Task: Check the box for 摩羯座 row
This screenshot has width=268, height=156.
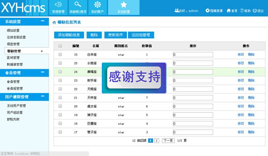Action: 60,72
